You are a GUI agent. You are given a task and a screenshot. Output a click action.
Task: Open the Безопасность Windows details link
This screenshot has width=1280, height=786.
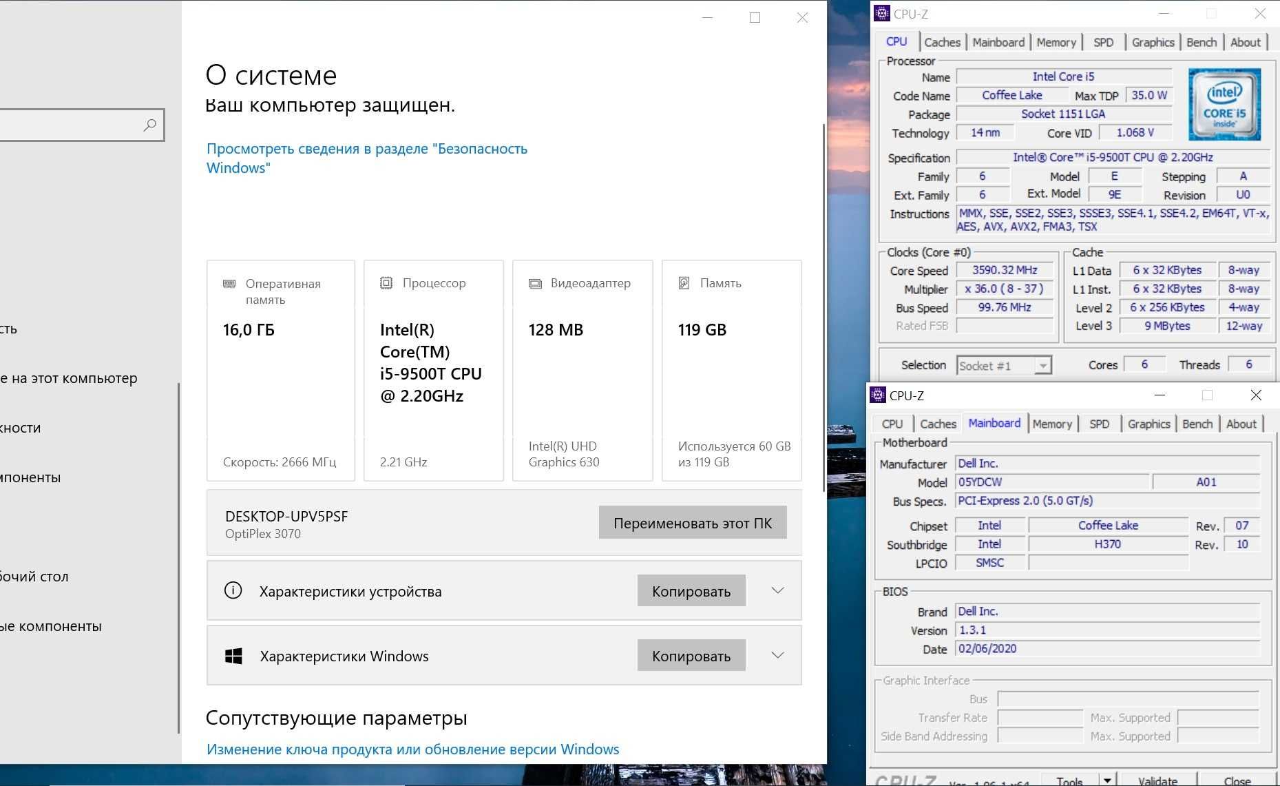coord(367,158)
